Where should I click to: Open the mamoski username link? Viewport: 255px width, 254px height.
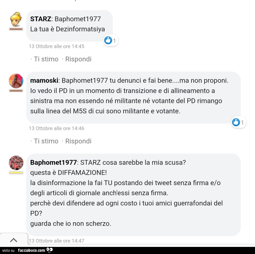point(44,81)
